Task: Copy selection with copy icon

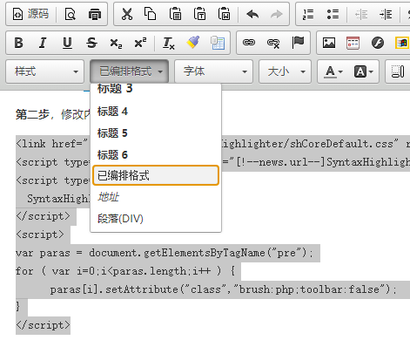Action: (151, 14)
